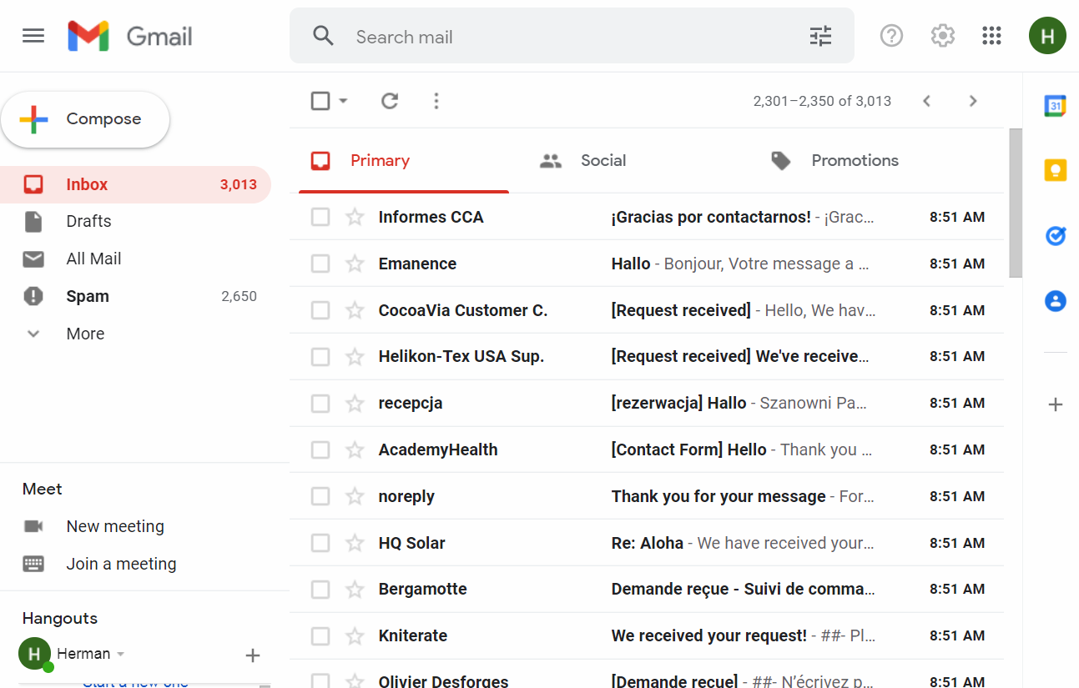Viewport: 1079px width, 688px height.
Task: Open Google Keep side panel icon
Action: point(1055,170)
